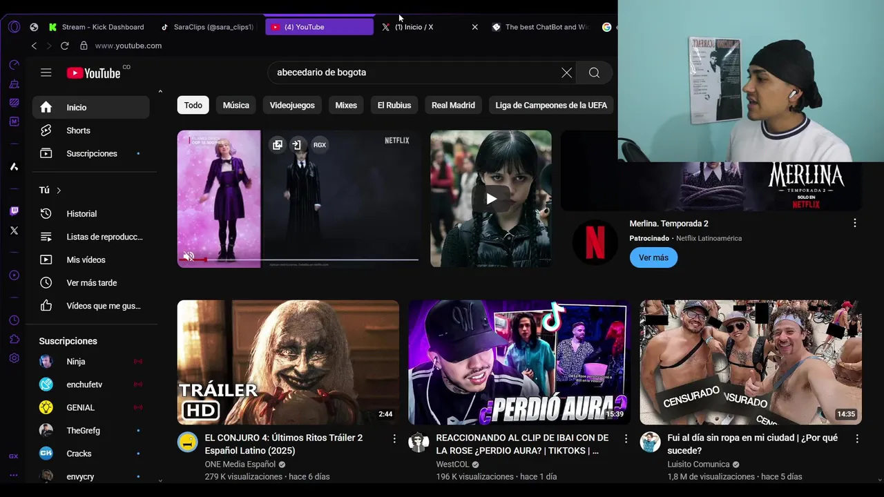Go forward with browser forward arrow
884x497 pixels.
pos(49,46)
